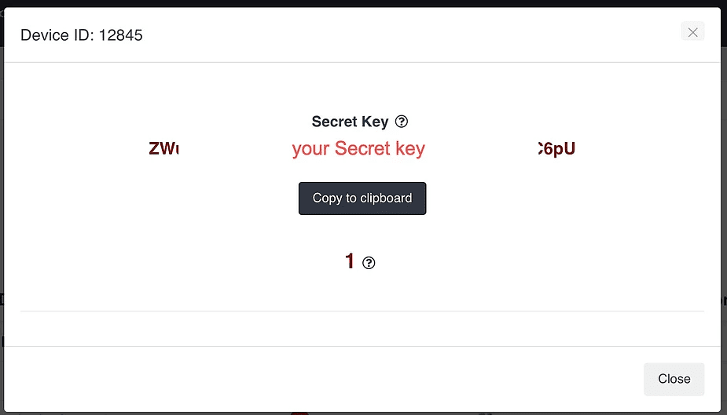Click the bold Secret Key label
This screenshot has width=727, height=415.
point(350,122)
